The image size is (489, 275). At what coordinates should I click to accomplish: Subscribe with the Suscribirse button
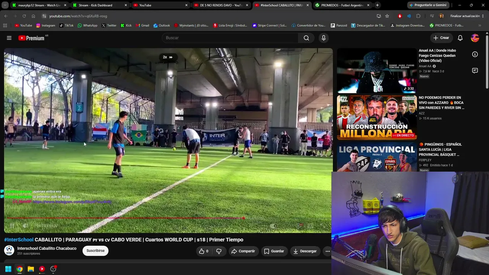click(x=96, y=251)
